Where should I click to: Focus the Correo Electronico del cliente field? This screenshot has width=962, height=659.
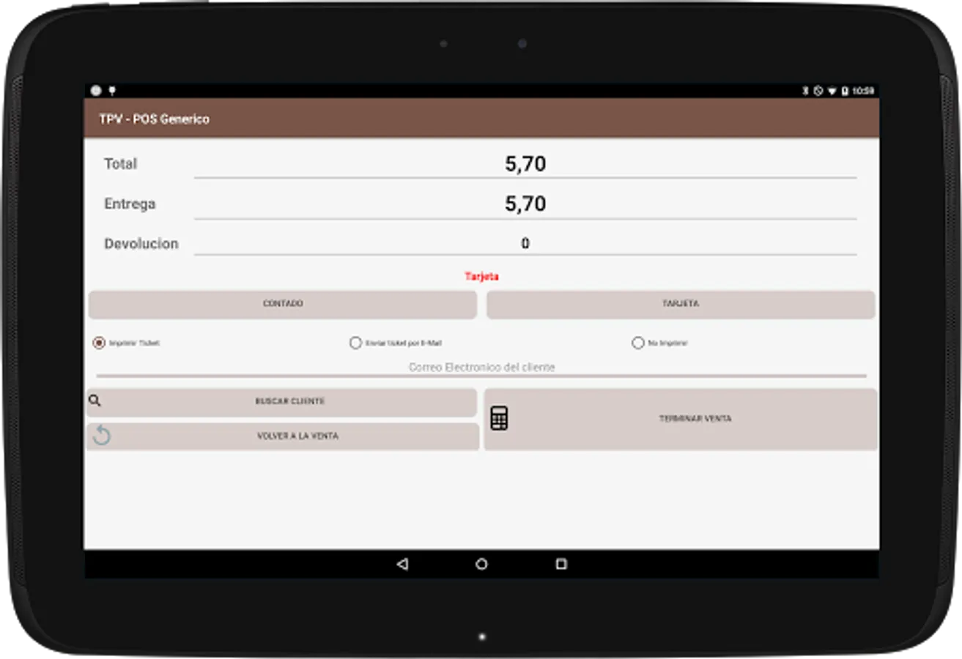(x=481, y=368)
